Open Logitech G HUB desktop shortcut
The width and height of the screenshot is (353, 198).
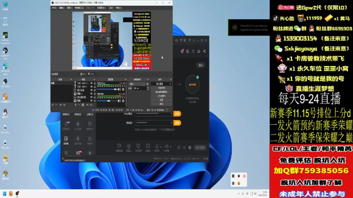5,53
